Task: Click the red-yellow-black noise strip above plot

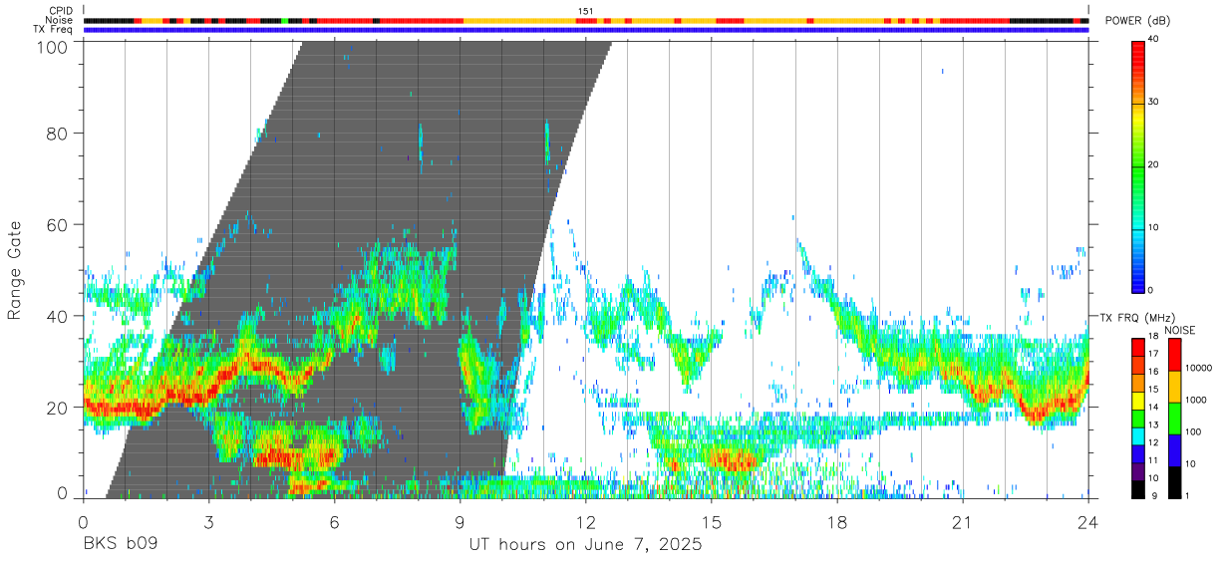Action: [586, 20]
